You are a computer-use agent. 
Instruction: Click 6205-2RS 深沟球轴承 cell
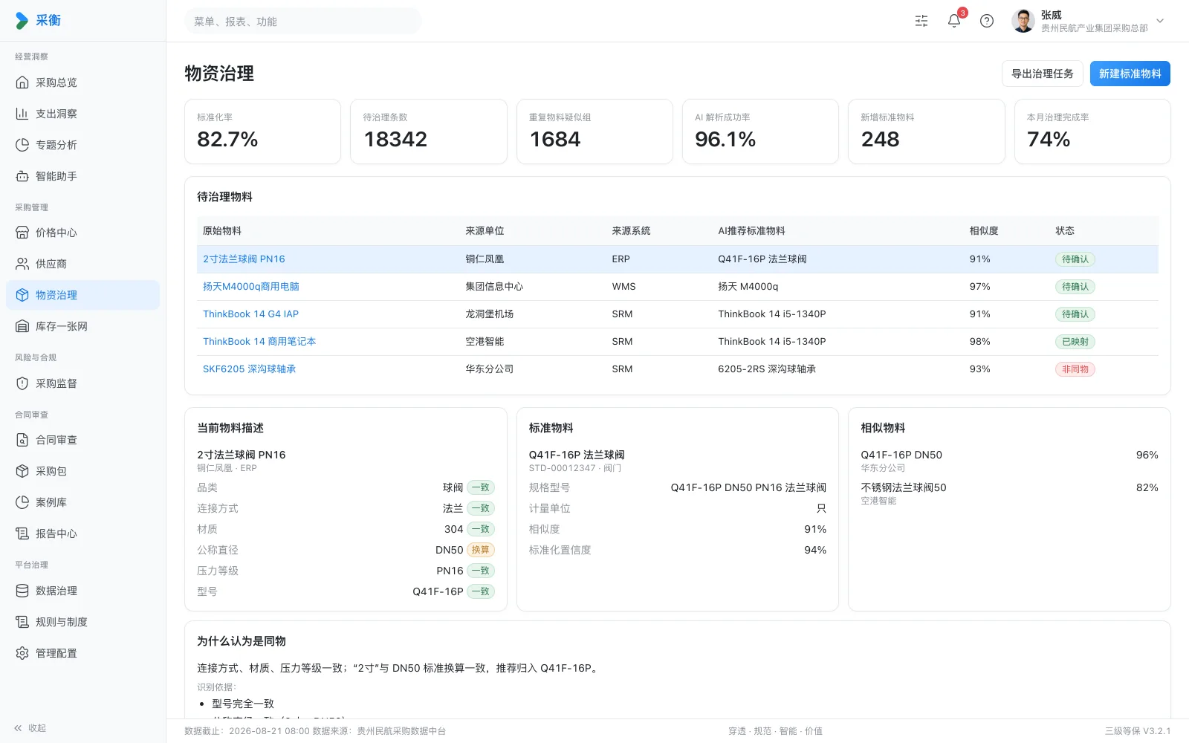pyautogui.click(x=766, y=369)
